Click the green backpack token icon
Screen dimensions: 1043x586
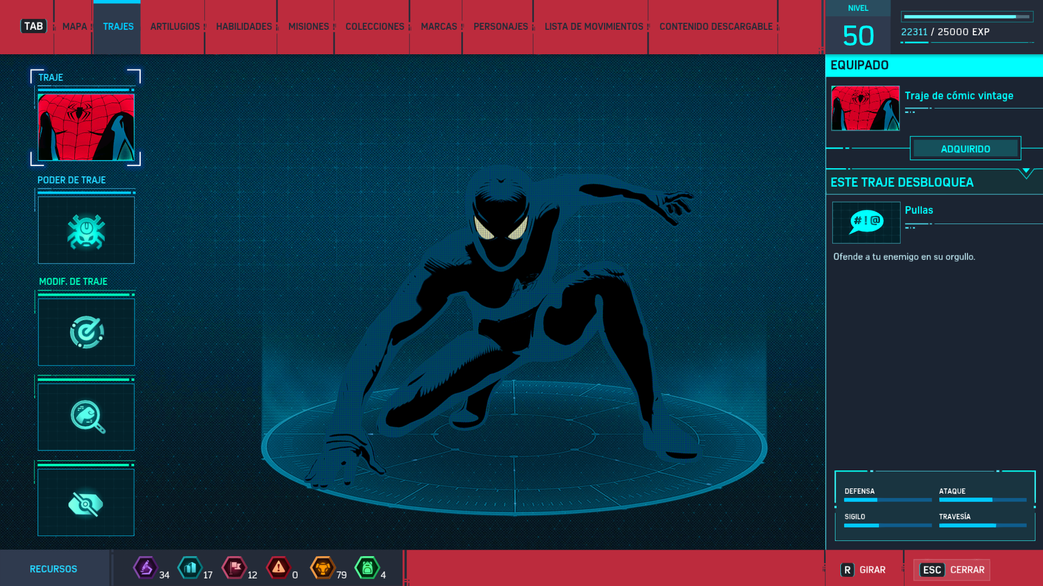click(x=367, y=568)
